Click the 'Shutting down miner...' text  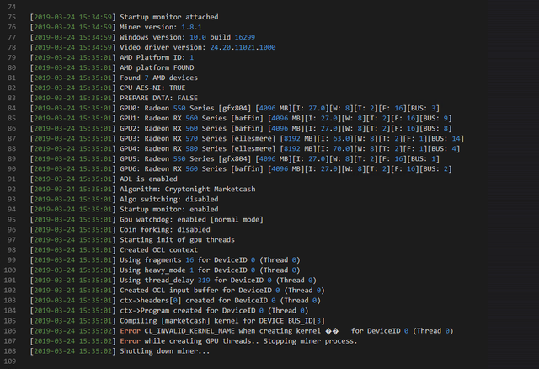[x=164, y=351]
